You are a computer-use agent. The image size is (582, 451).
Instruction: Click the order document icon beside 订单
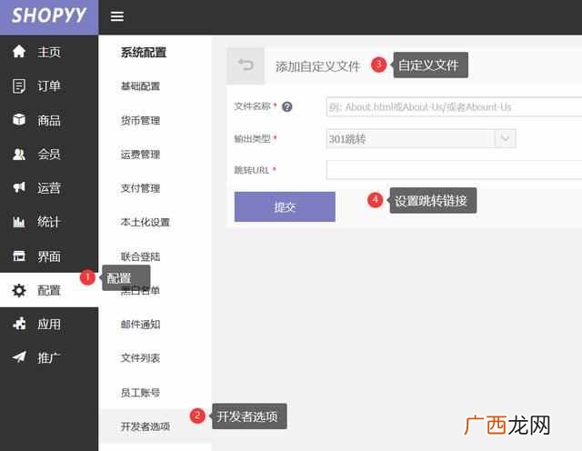click(19, 86)
